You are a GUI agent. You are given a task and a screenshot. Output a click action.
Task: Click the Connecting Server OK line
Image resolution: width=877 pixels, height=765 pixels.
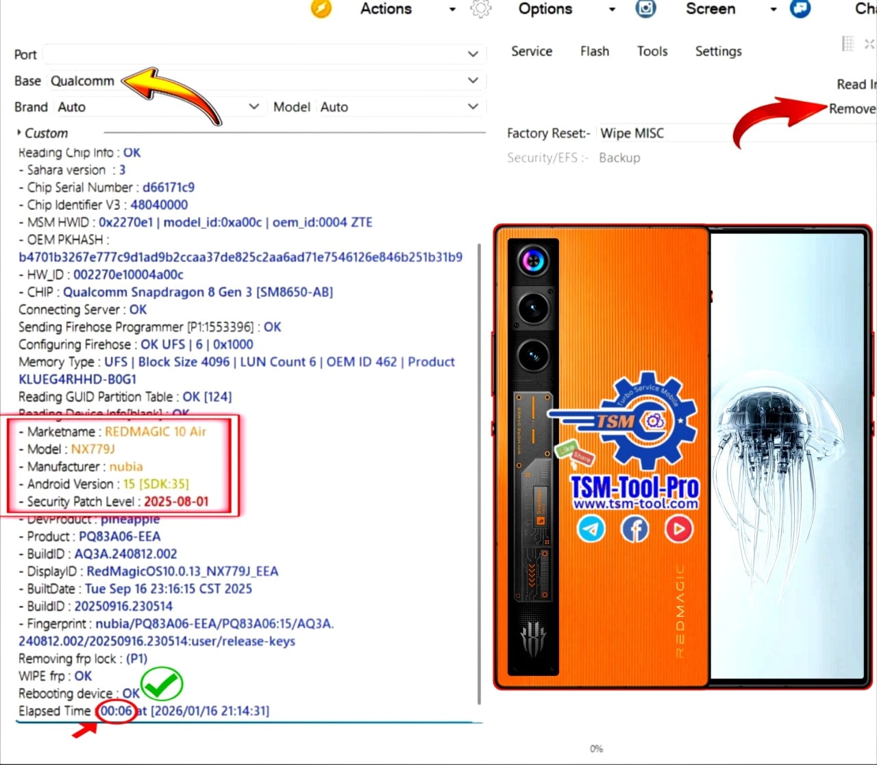82,310
